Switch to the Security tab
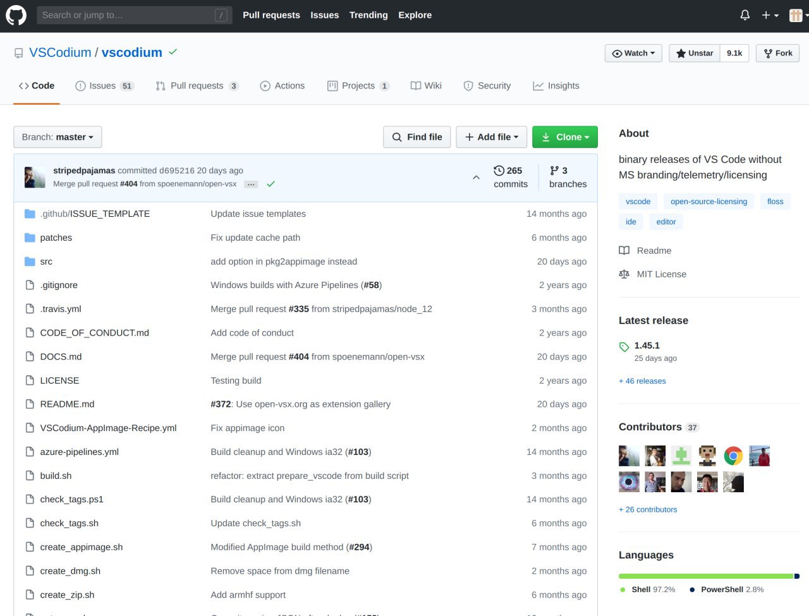 point(487,86)
